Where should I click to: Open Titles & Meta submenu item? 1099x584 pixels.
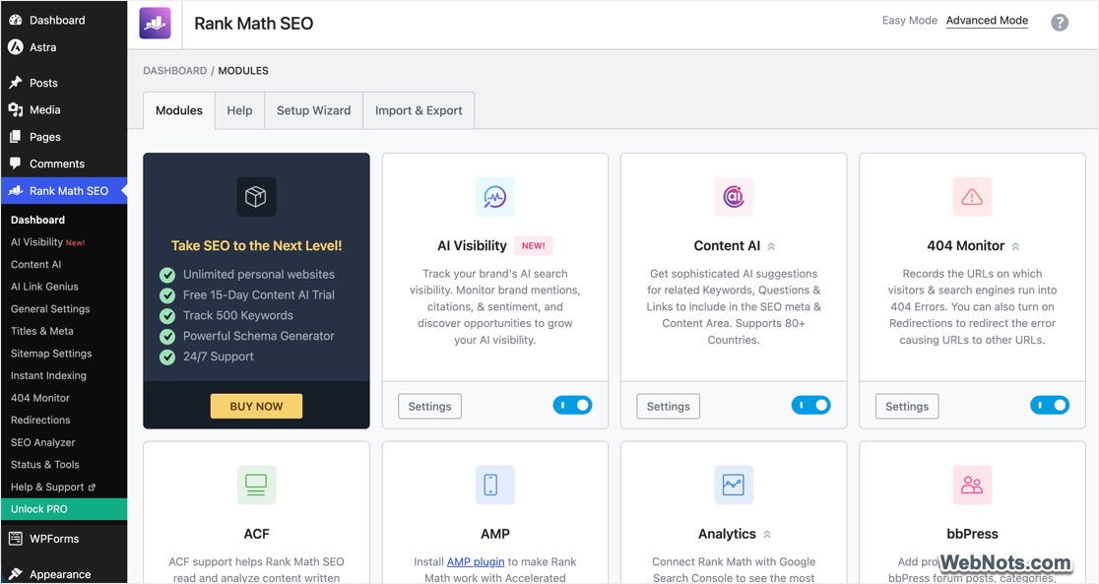click(x=42, y=331)
